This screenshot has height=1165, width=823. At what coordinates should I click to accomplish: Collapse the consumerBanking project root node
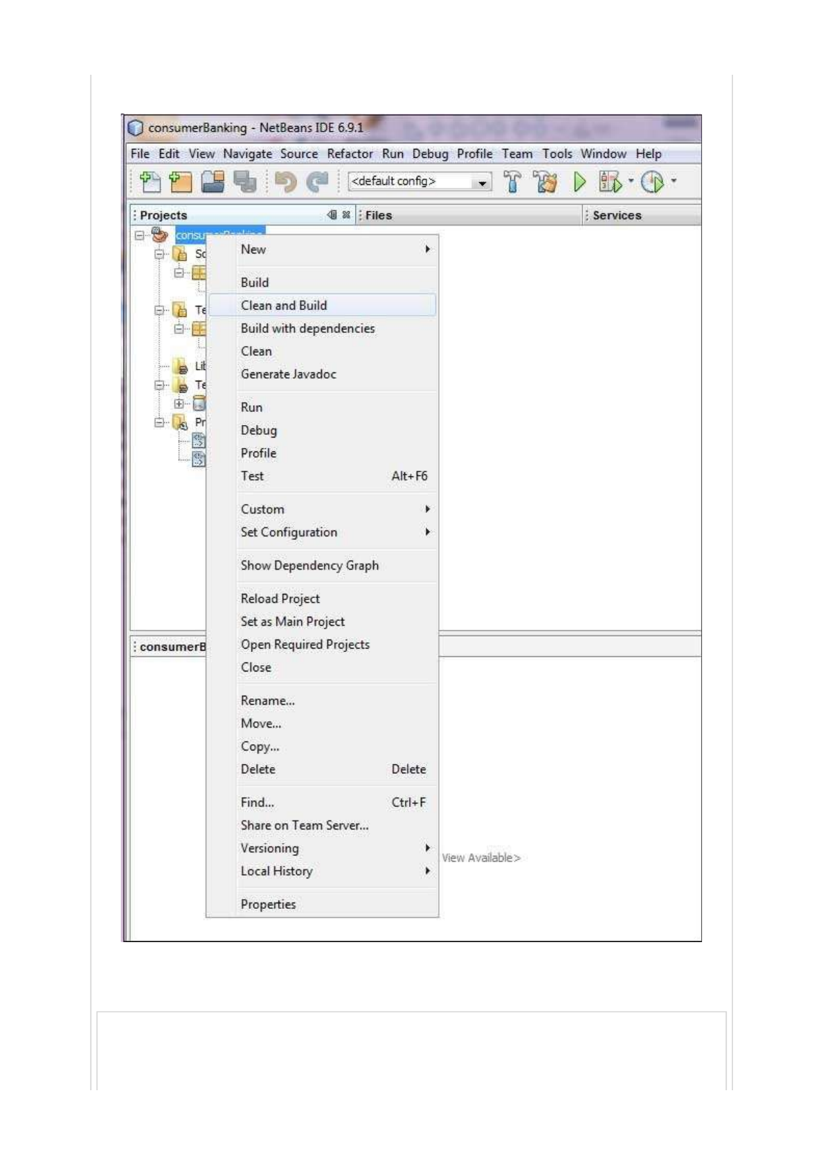point(140,235)
